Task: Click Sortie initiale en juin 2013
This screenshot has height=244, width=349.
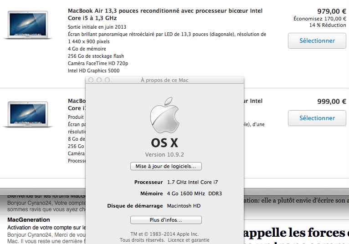Action: (x=97, y=27)
